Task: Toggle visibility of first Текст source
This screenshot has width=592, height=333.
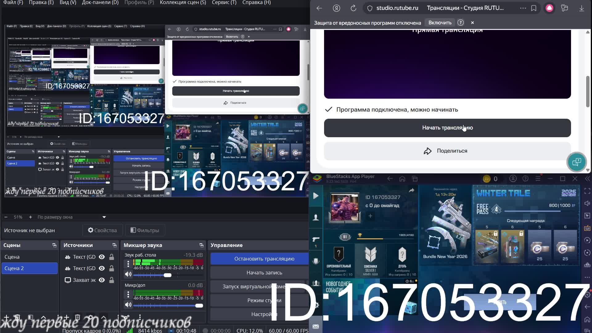Action: (102, 257)
